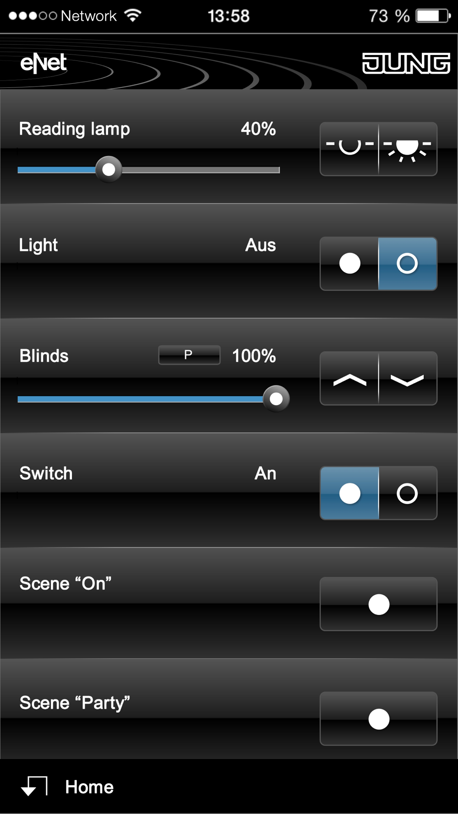Brighten the Reading lamp
The height and width of the screenshot is (814, 458).
[x=408, y=149]
